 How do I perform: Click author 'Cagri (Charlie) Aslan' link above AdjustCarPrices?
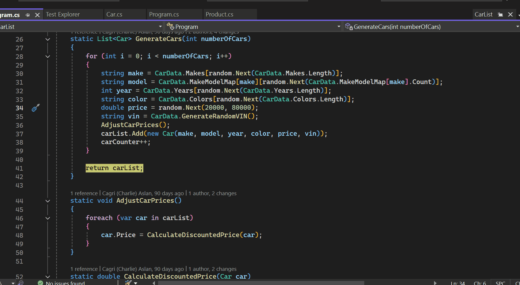(143, 193)
